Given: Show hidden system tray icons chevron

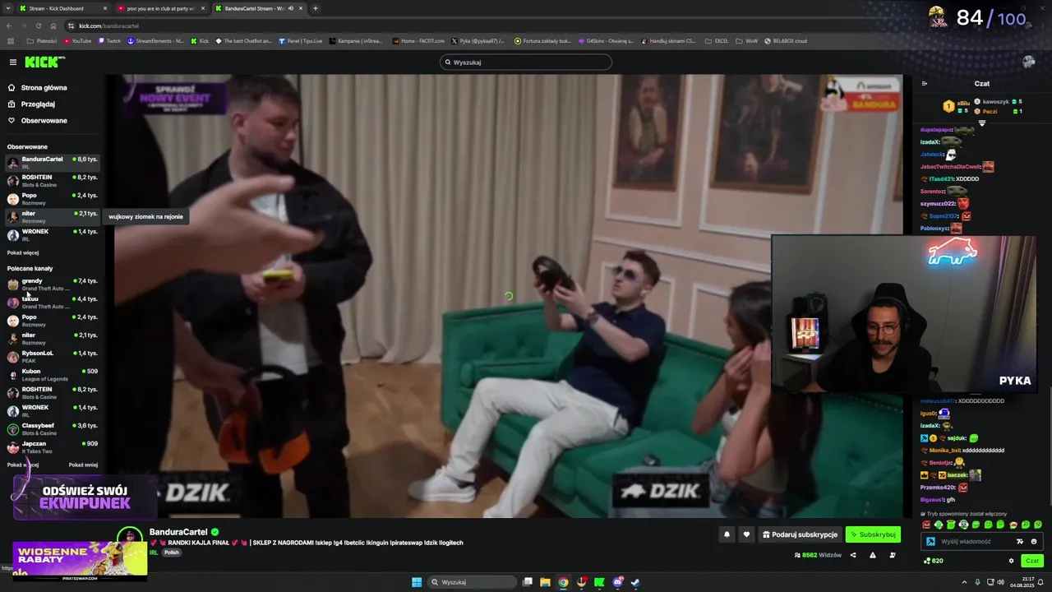Looking at the screenshot, I should coord(965,582).
